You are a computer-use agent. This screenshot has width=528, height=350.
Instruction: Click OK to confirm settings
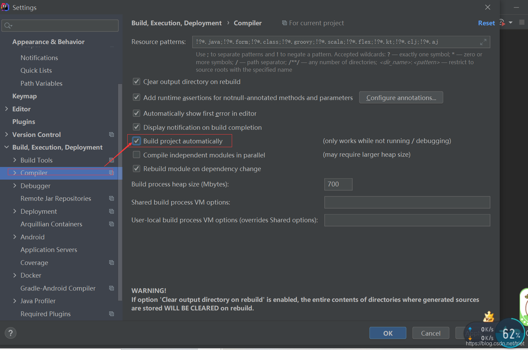click(388, 333)
